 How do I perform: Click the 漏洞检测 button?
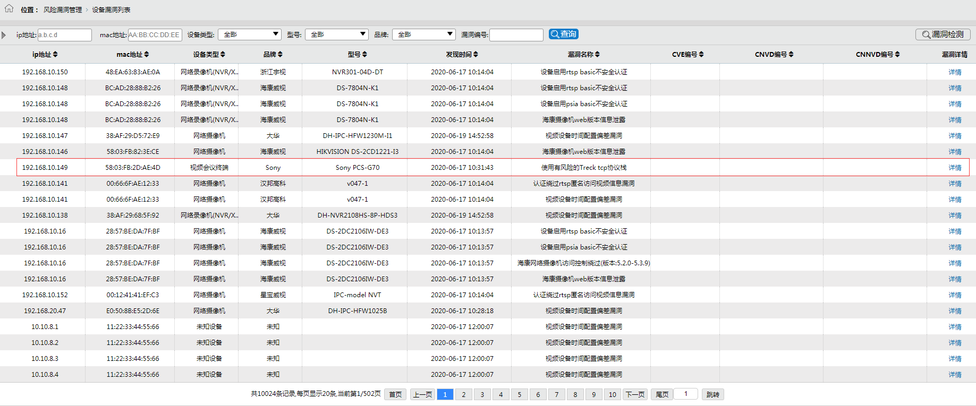pyautogui.click(x=943, y=34)
